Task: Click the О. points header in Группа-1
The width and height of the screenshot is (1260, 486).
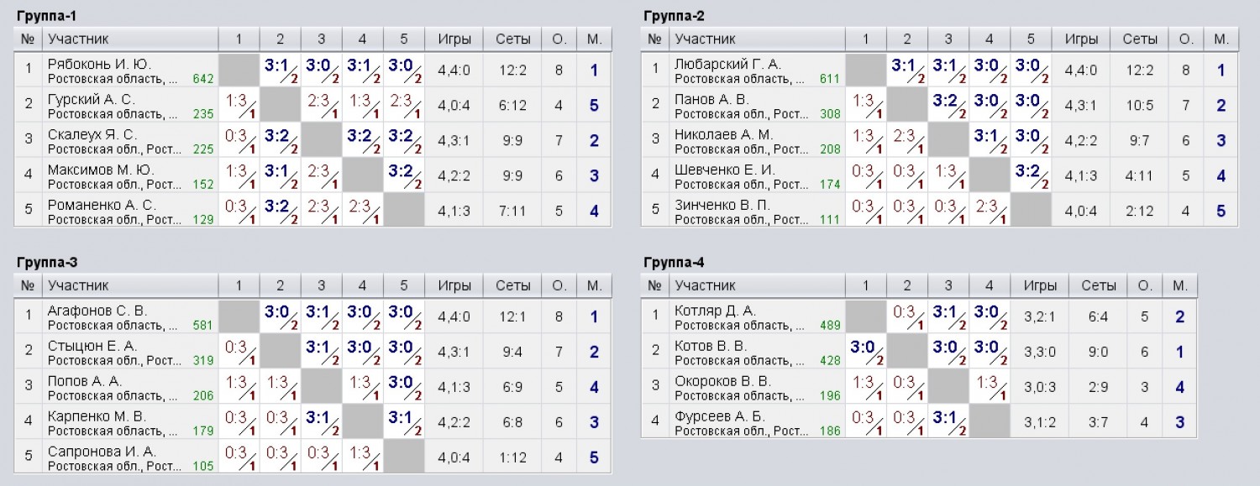Action: pos(559,39)
